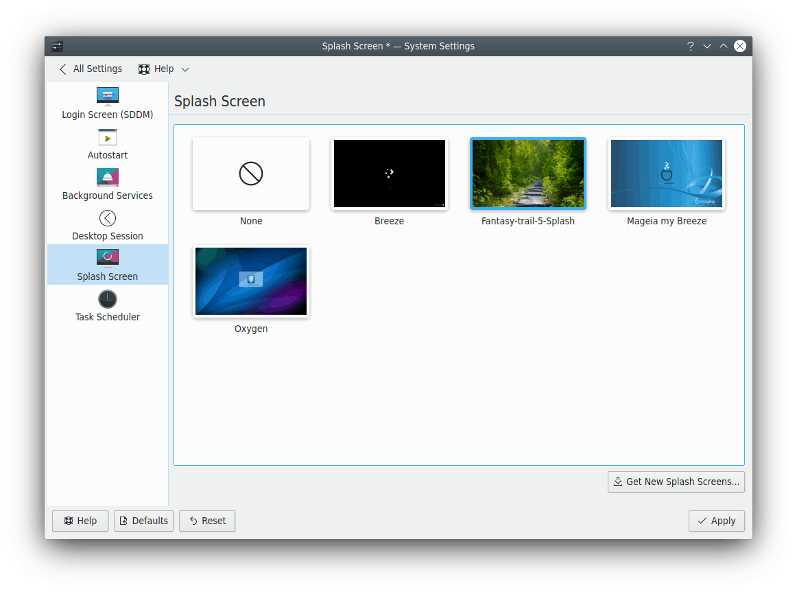Open Task Scheduler via its clock icon
The width and height of the screenshot is (797, 592).
[x=107, y=298]
